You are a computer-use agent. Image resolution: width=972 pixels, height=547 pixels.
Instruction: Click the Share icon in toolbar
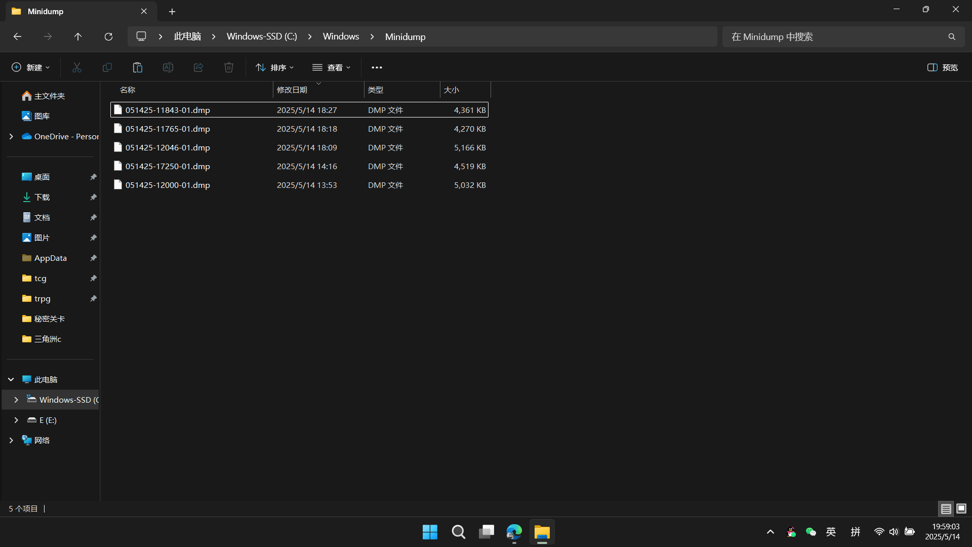point(198,67)
